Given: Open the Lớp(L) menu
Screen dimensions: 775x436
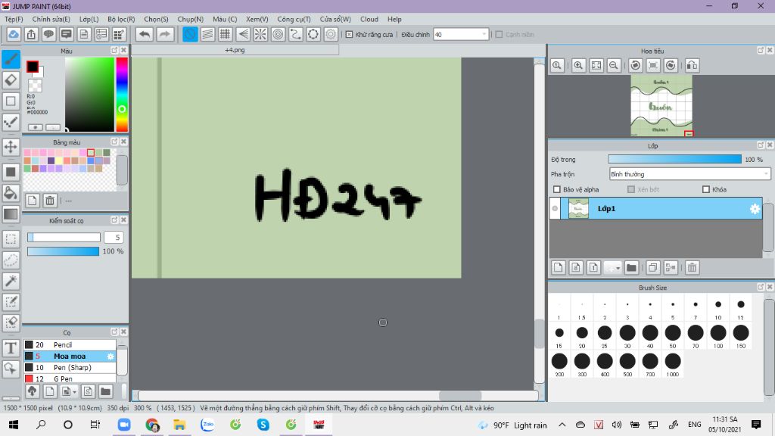Looking at the screenshot, I should coord(89,19).
